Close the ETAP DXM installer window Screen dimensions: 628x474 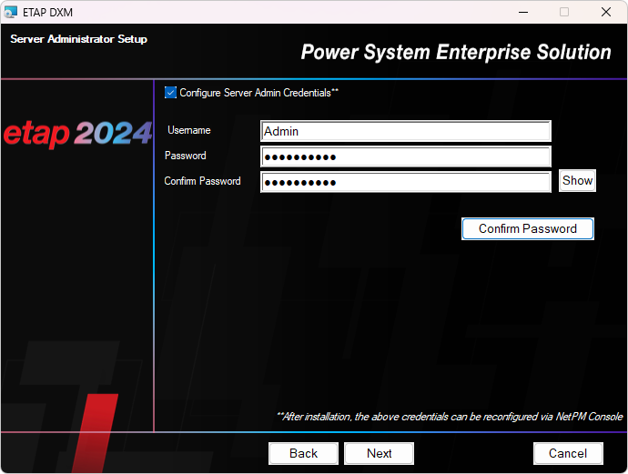(x=606, y=12)
